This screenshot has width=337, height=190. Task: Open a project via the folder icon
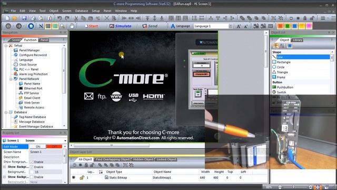pyautogui.click(x=15, y=18)
